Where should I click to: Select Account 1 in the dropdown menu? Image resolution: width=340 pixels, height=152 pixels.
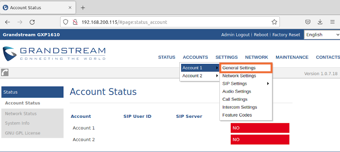click(200, 68)
